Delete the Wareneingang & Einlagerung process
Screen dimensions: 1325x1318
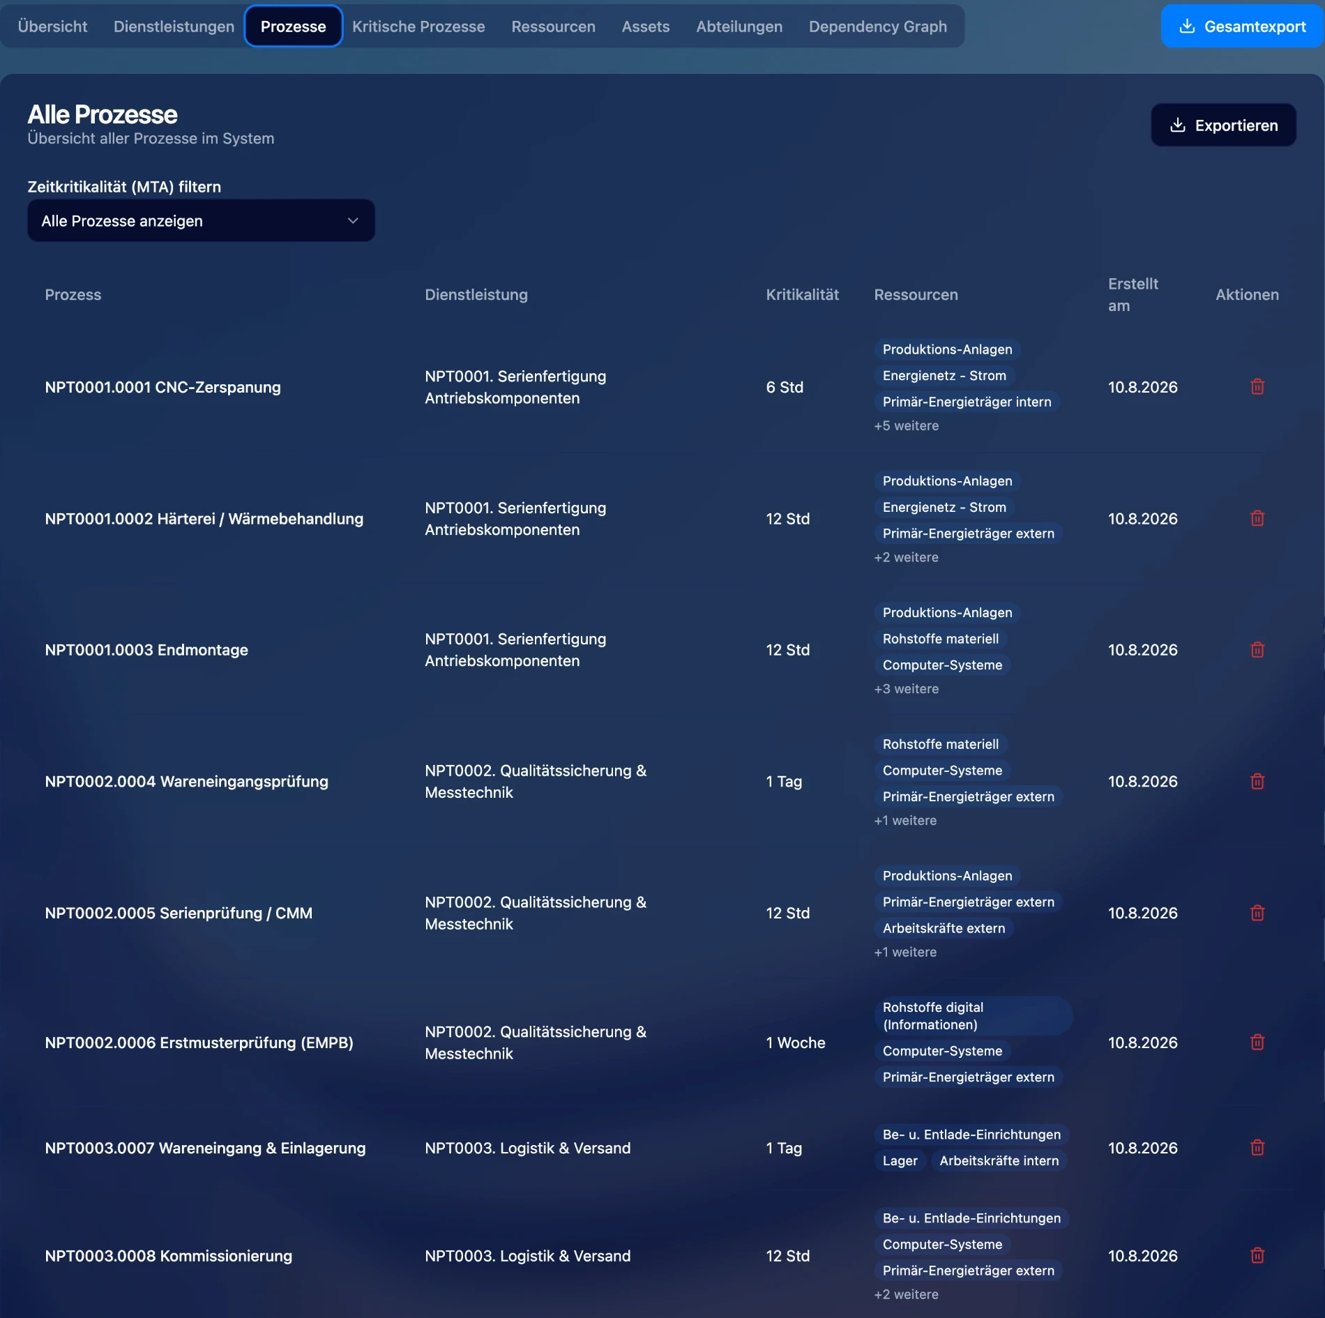[1257, 1148]
